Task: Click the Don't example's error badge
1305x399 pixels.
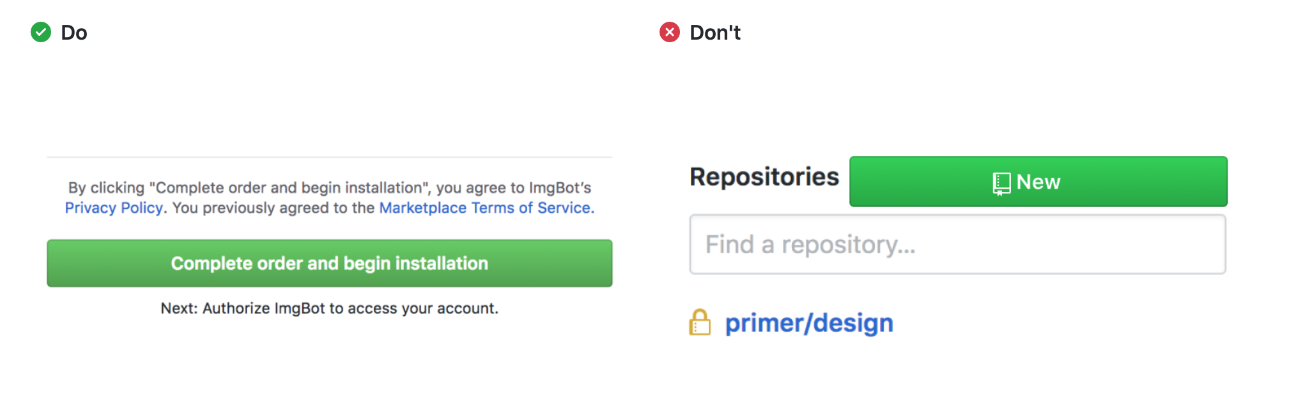Action: click(669, 32)
